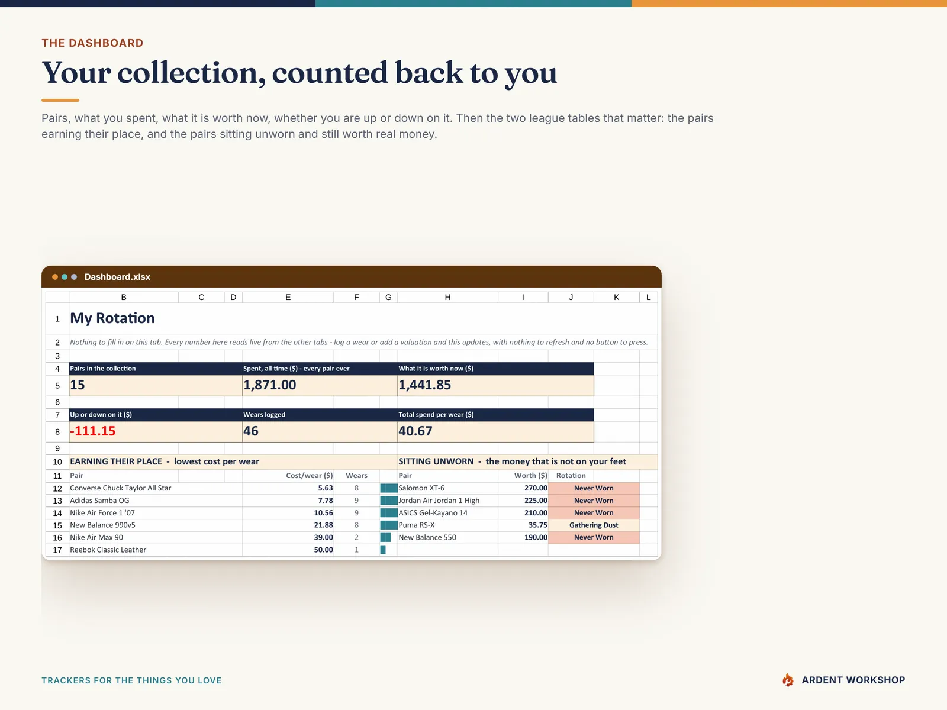Viewport: 947px width, 710px height.
Task: Select the Nike Air Max 90 cell
Action: pyautogui.click(x=156, y=537)
